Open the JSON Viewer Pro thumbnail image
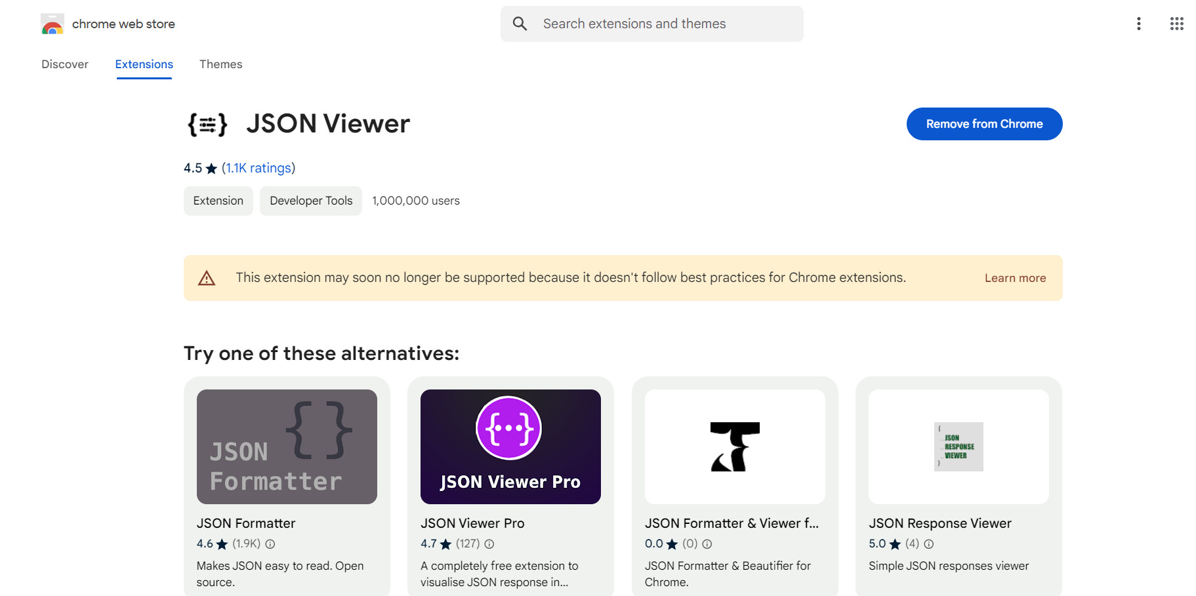This screenshot has height=596, width=1196. (510, 447)
